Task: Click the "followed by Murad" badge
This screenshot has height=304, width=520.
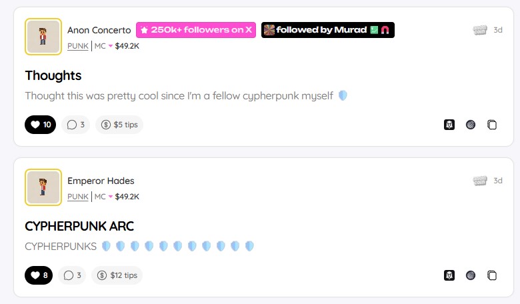Action: 327,30
